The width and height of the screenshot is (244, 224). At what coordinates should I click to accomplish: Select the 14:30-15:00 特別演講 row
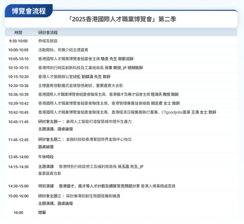[121, 186]
